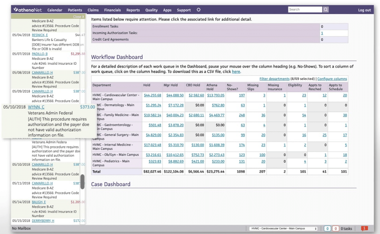This screenshot has height=234, width=380.
Task: Open patient DERRYBERRY, H claim
Action: [43, 221]
